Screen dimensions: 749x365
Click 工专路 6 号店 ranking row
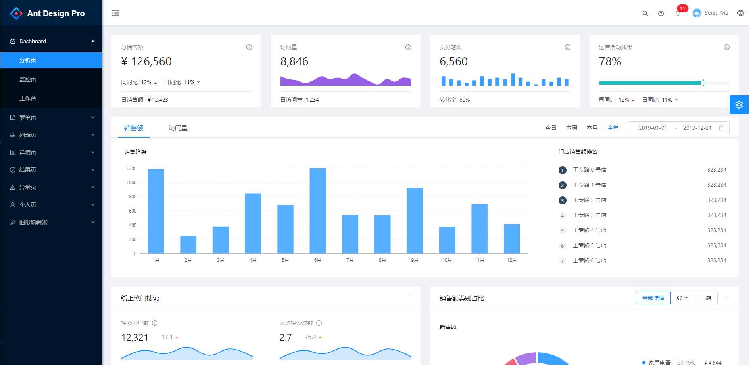coord(642,260)
